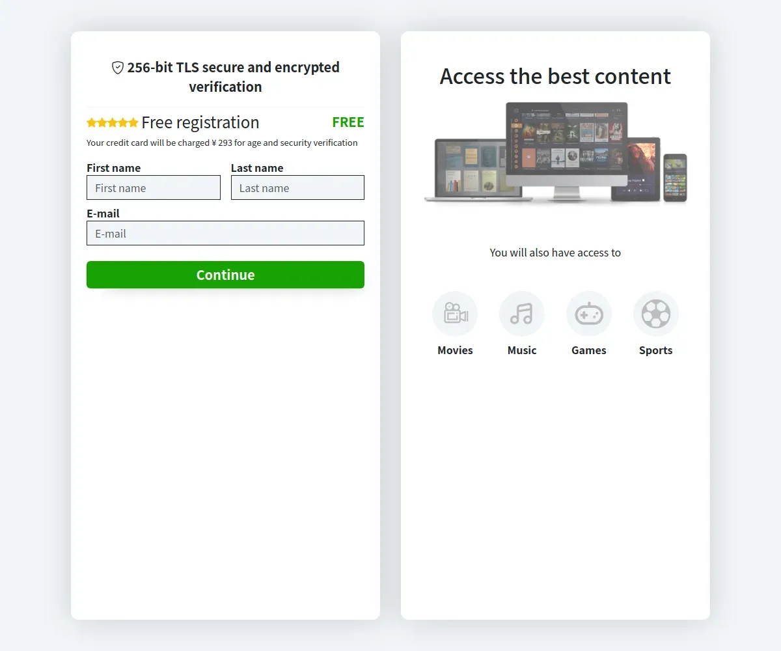Click the green Continue button
Viewport: 781px width, 651px height.
pyautogui.click(x=225, y=275)
